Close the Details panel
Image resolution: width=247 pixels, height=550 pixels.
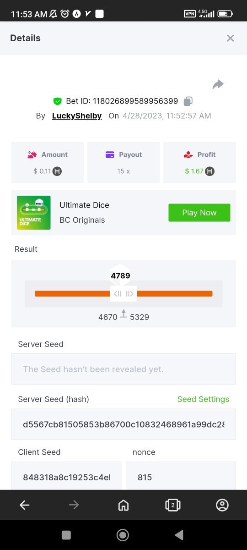coord(231,38)
